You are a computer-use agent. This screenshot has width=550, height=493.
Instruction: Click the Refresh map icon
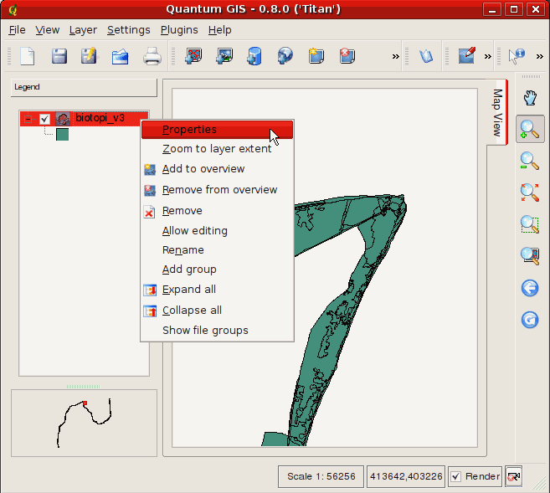[530, 320]
